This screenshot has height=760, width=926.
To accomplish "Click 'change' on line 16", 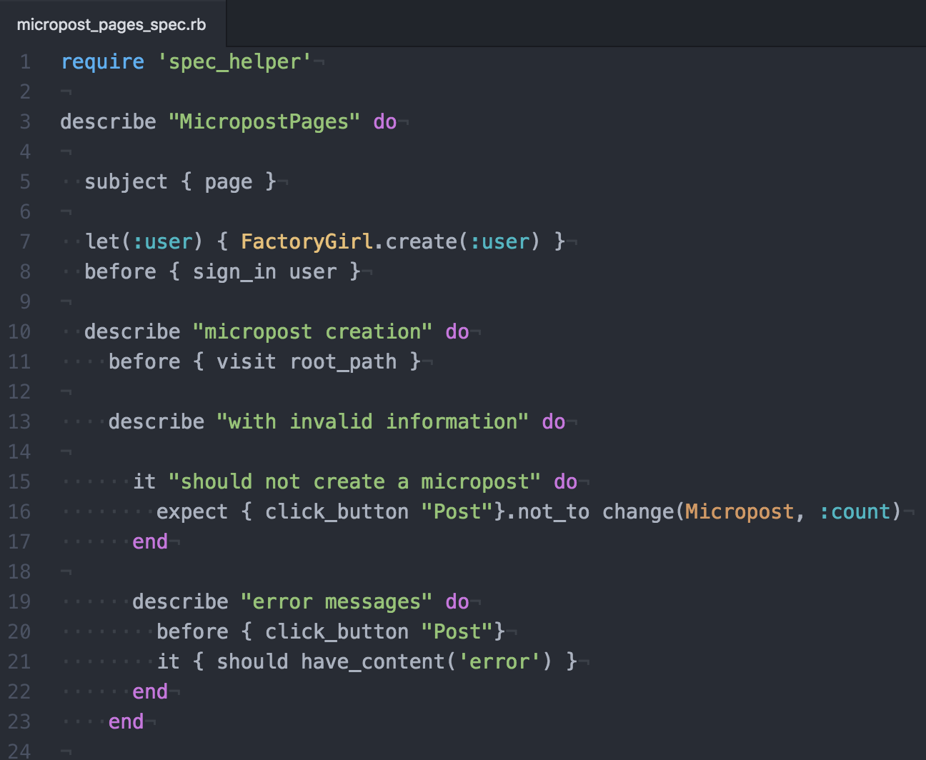I will (638, 512).
